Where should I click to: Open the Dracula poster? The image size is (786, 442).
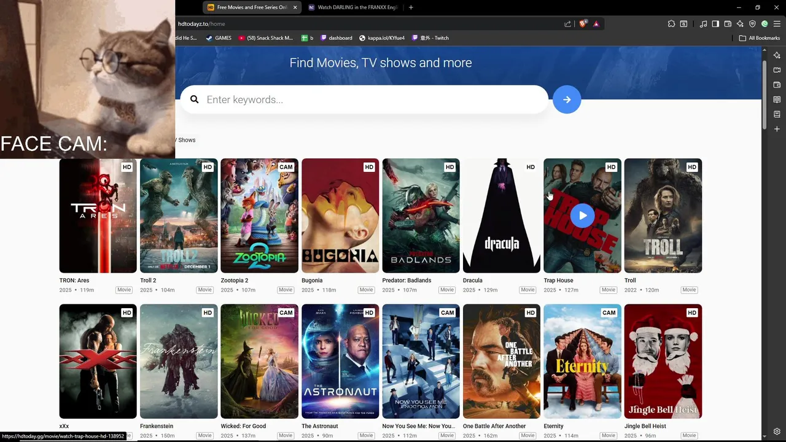point(502,215)
